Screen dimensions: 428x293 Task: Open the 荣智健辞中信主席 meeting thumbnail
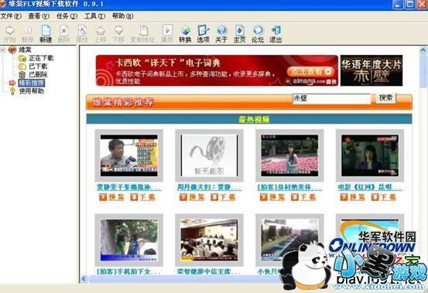pos(209,240)
